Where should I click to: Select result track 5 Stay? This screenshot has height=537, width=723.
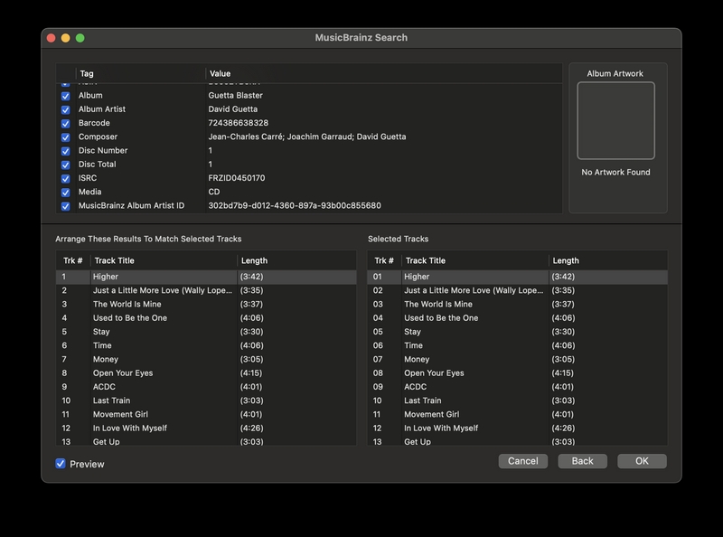tap(206, 332)
